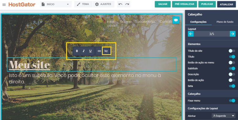This screenshot has width=238, height=120.
Task: Apply bold formatting in the text toolbar
Action: click(77, 51)
